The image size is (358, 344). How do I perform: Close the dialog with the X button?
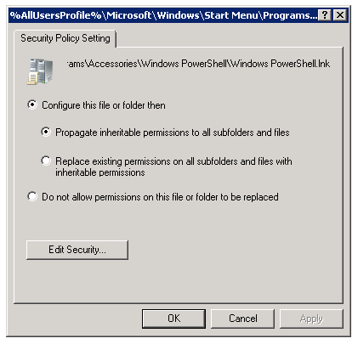[x=340, y=15]
